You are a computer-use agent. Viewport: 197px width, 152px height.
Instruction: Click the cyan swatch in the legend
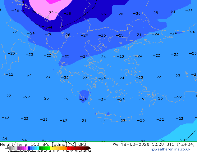[38, 148]
